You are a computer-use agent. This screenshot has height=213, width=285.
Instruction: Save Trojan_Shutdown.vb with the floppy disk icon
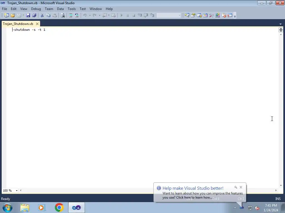28,16
